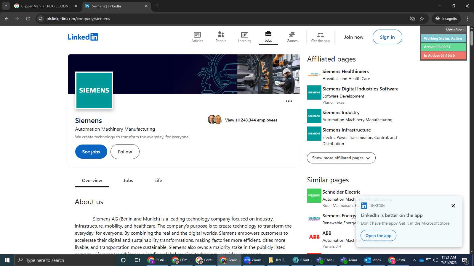Open the Outlook Inbox taskbar item
Viewport: 474px width, 266px height.
374,260
